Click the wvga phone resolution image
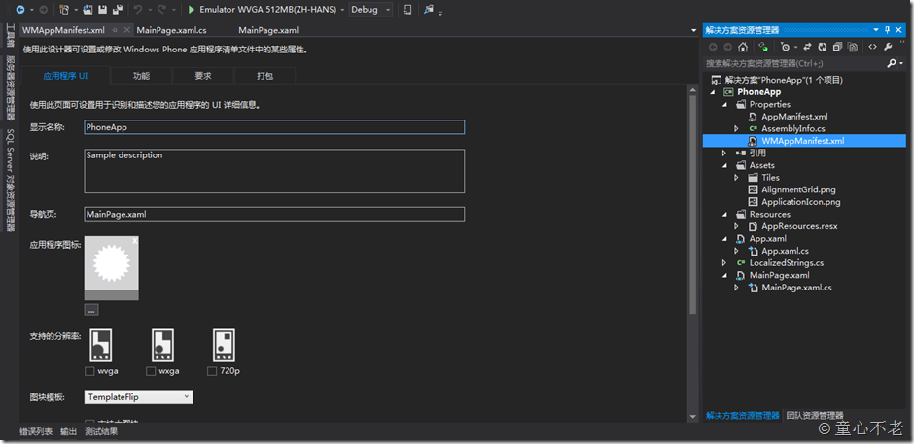Viewport: 914px width, 444px height. click(100, 346)
